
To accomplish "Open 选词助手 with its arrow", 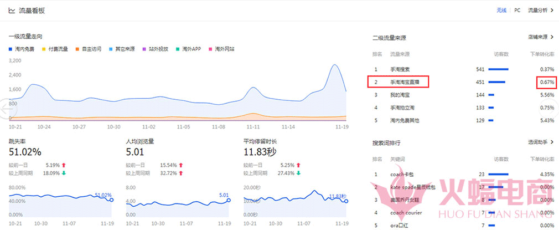I will coord(552,142).
